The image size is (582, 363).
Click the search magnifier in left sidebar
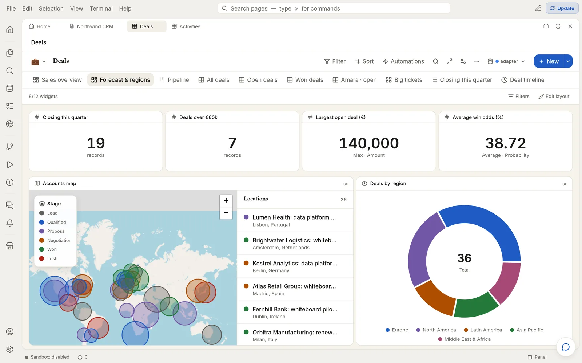(x=10, y=71)
